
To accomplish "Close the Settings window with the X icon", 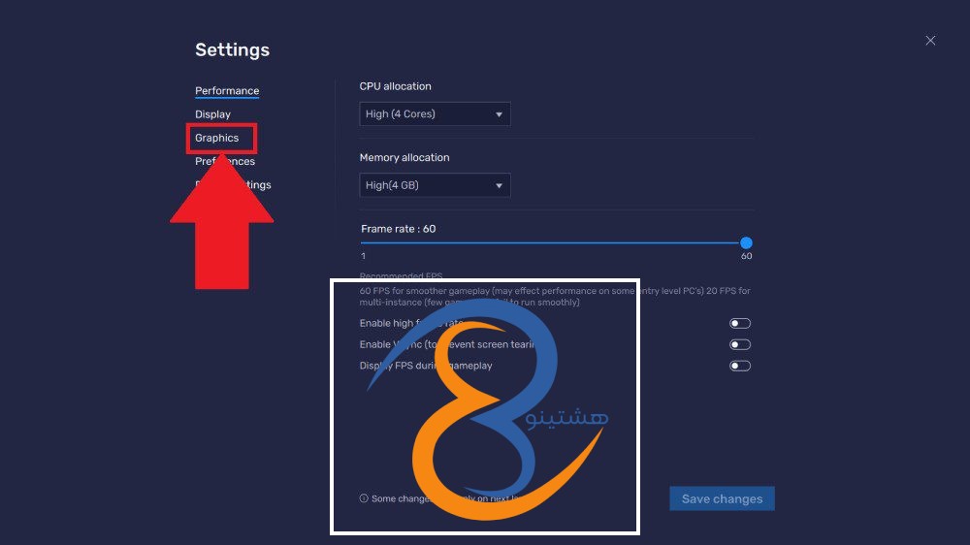I will click(x=930, y=41).
